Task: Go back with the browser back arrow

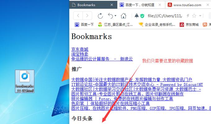Action: tap(78, 15)
